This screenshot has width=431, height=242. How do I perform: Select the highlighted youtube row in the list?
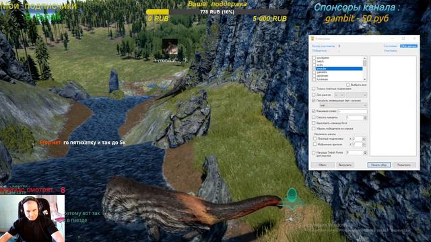(x=339, y=69)
